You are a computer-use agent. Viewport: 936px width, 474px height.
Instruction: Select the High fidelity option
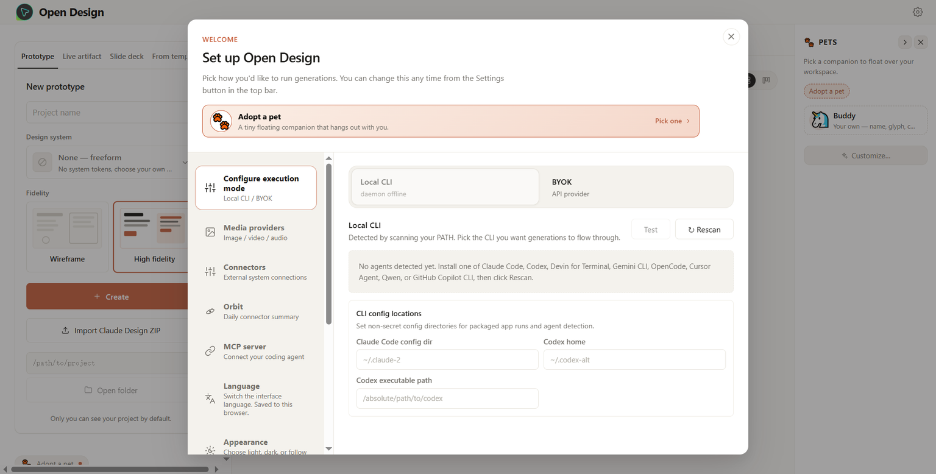coord(151,236)
